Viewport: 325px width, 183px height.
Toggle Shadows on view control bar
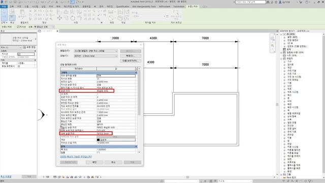coord(68,177)
